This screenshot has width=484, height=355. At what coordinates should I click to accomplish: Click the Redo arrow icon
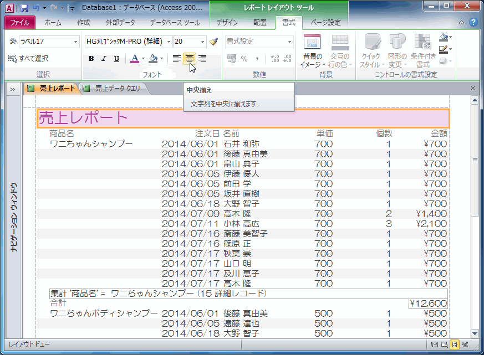(54, 8)
